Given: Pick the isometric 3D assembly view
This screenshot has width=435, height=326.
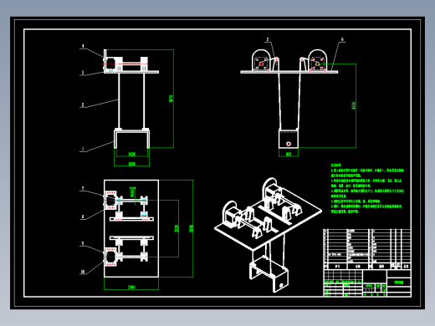Looking at the screenshot, I should pyautogui.click(x=269, y=235).
